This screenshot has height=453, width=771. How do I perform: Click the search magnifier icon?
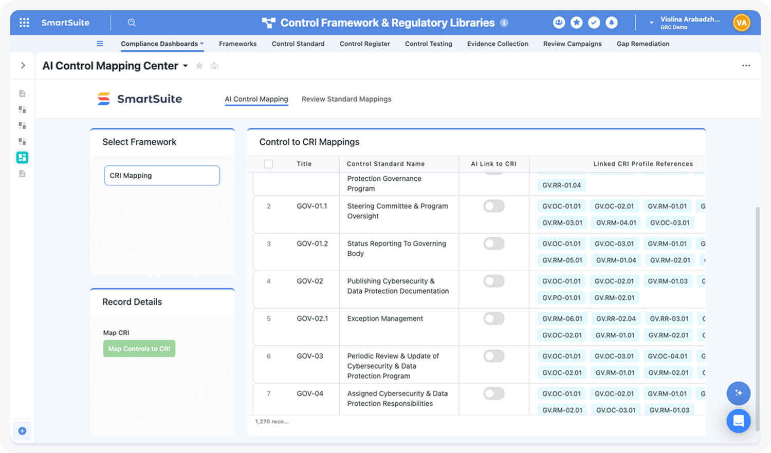(132, 23)
